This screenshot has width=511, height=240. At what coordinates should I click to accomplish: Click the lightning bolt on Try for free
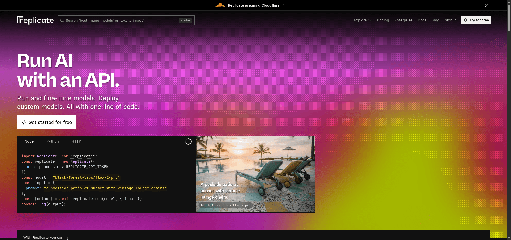466,20
